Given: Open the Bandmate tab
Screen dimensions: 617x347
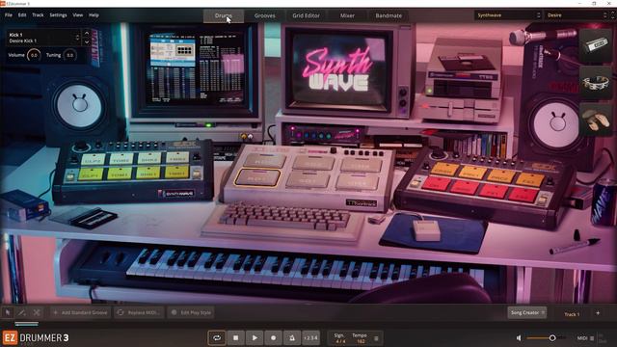Looking at the screenshot, I should [x=389, y=15].
